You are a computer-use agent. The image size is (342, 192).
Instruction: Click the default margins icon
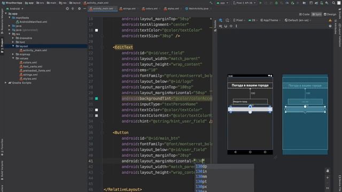coord(231,26)
